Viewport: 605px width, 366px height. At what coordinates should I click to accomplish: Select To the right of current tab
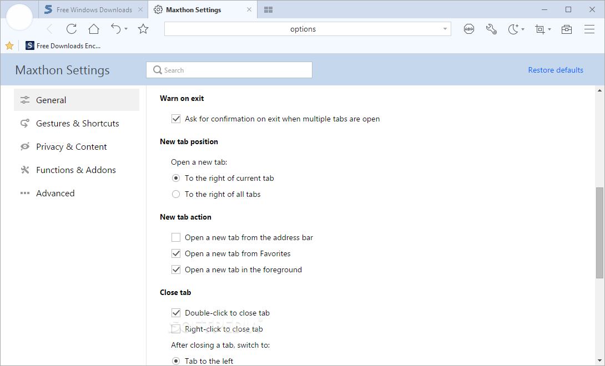(x=176, y=178)
